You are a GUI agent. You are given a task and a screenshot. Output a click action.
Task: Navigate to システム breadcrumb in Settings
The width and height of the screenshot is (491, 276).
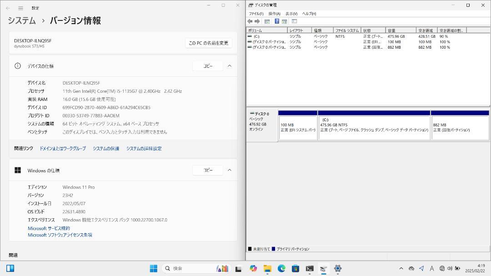[22, 20]
